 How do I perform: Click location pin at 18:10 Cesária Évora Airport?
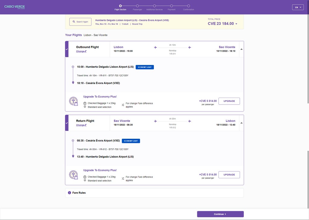[x=73, y=83]
